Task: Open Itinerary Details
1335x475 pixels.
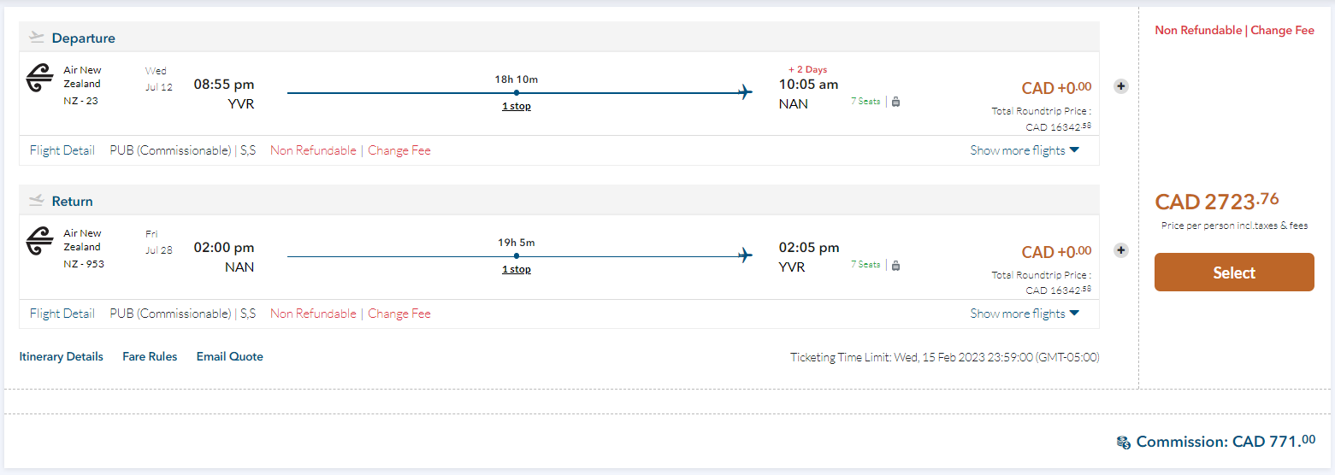Action: pos(61,356)
